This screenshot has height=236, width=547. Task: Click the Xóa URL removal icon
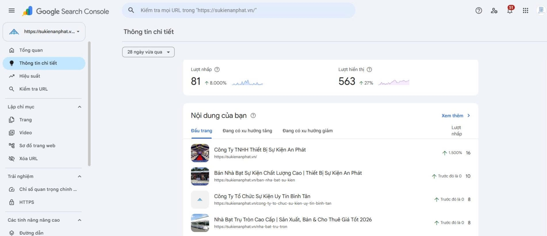click(12, 159)
